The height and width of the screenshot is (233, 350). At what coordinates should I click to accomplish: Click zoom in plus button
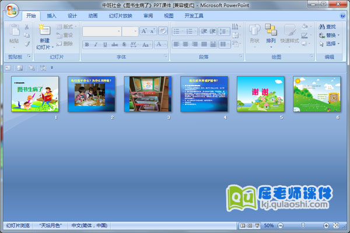326,225
